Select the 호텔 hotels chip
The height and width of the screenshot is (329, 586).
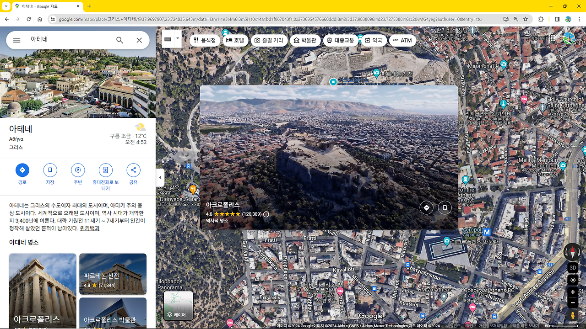point(236,40)
